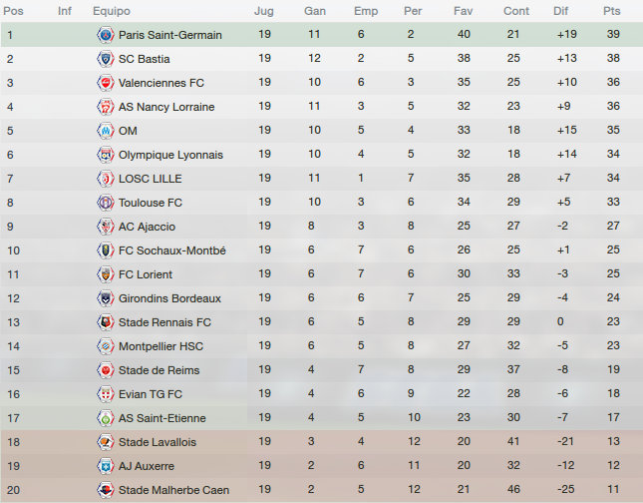The height and width of the screenshot is (503, 643).
Task: Open Stade Malherbe Caen team link
Action: pos(173,490)
